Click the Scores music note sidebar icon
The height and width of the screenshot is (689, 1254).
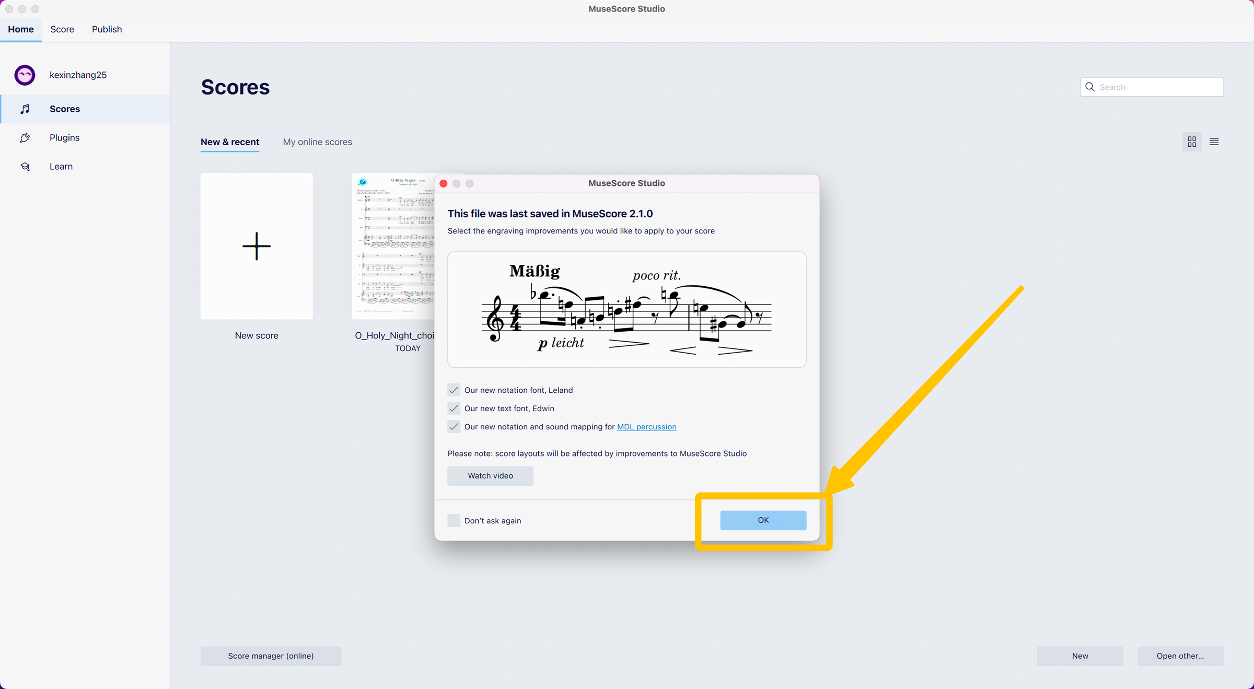click(x=25, y=109)
